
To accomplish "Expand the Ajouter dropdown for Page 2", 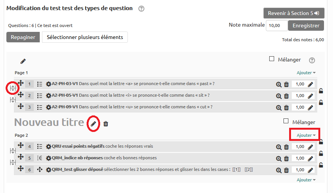I will [x=306, y=135].
